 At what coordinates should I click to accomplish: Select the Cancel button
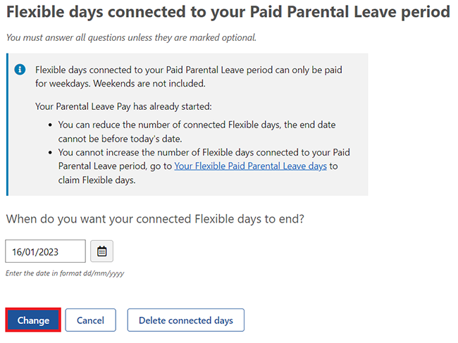point(91,320)
